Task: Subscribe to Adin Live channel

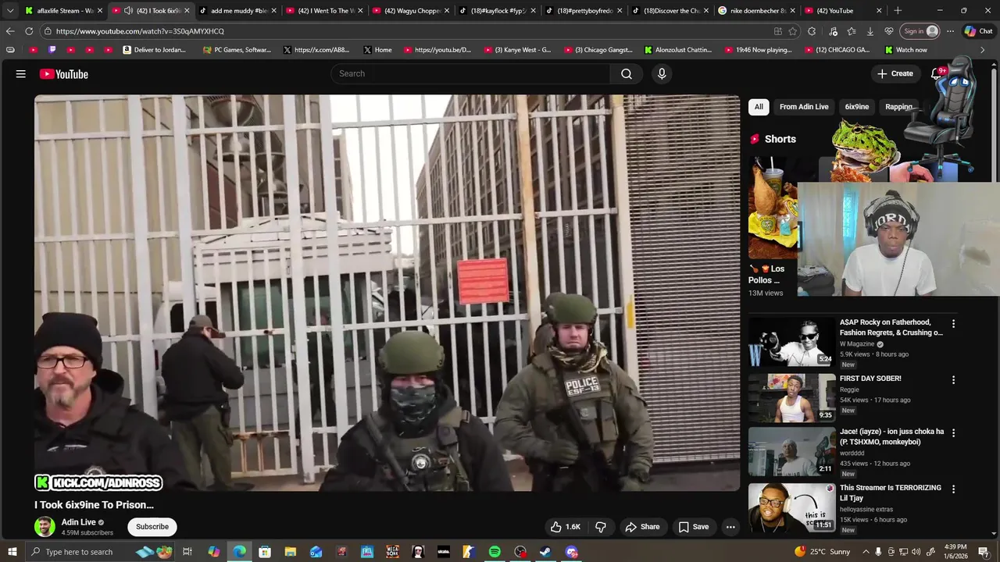Action: click(152, 527)
